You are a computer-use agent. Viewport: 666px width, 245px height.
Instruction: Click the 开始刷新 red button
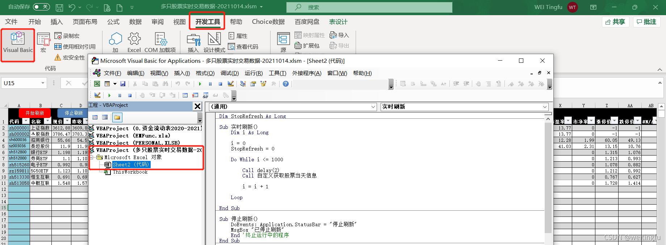35,113
